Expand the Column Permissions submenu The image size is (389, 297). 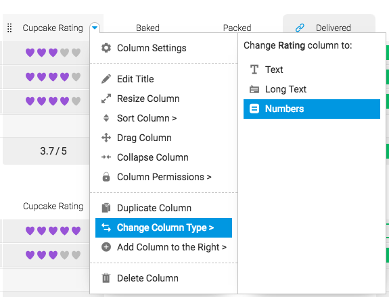[x=164, y=177]
